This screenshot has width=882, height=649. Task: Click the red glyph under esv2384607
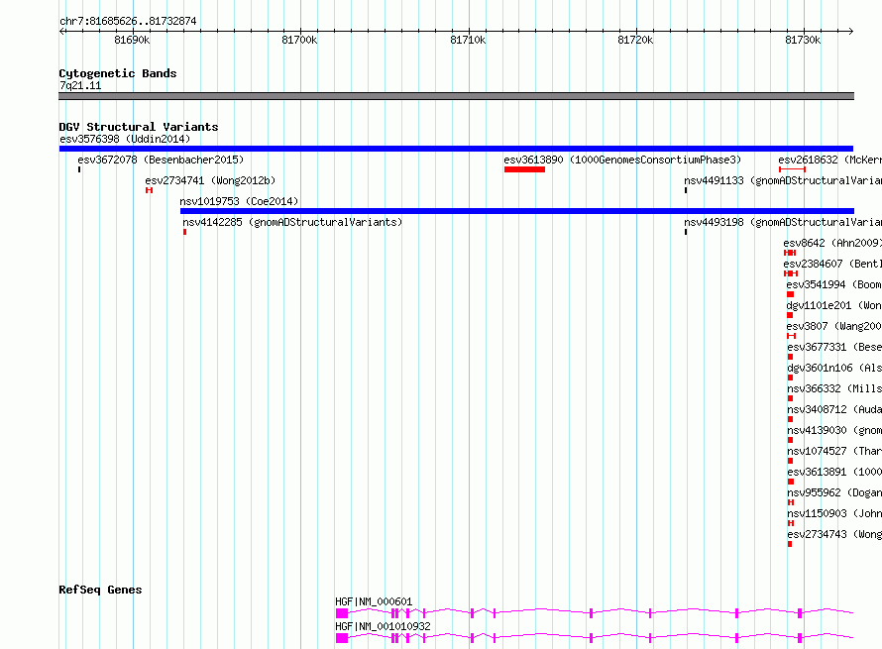click(x=791, y=273)
